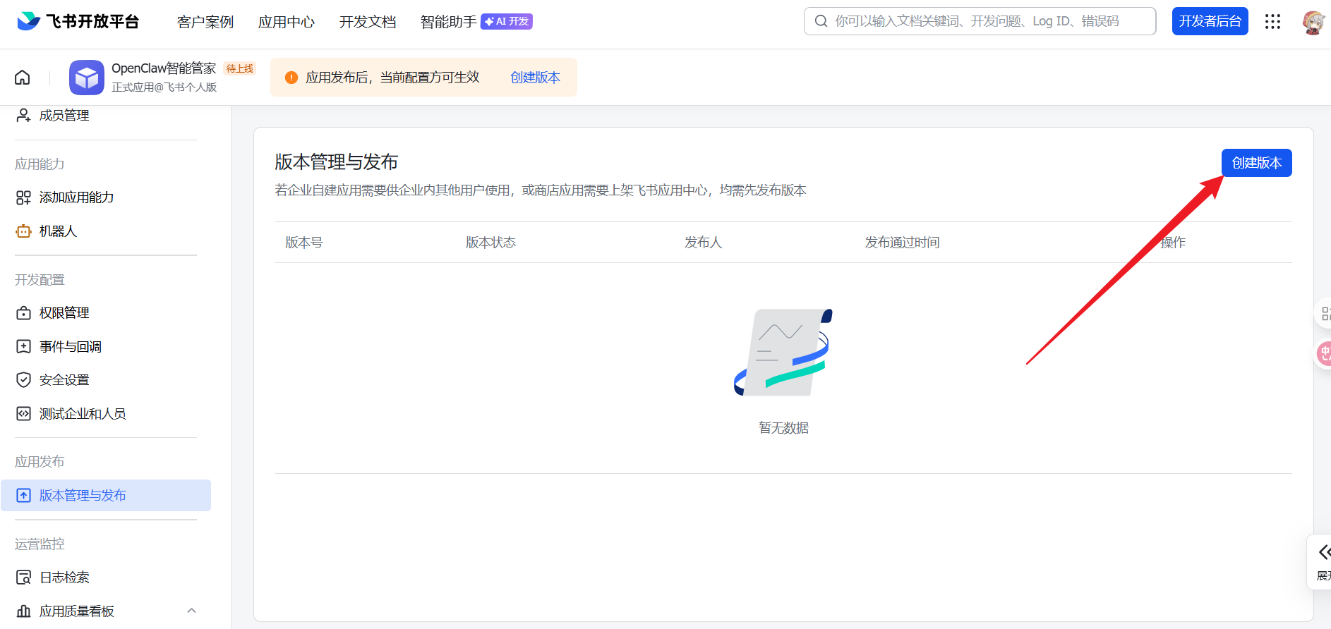Open 客户案例 in top navigation
The image size is (1331, 629).
click(205, 22)
